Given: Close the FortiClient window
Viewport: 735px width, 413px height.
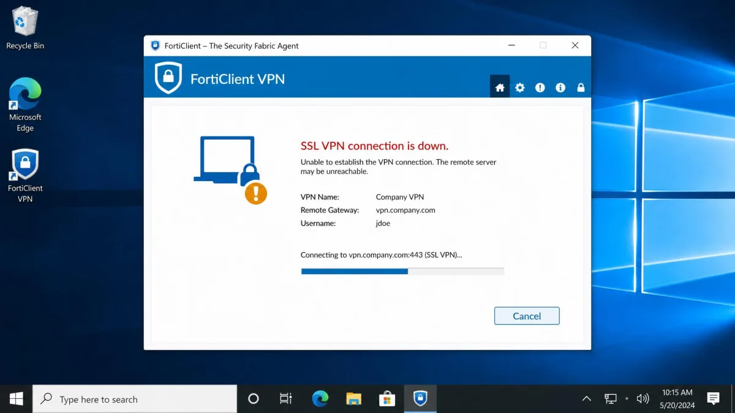Looking at the screenshot, I should (575, 45).
